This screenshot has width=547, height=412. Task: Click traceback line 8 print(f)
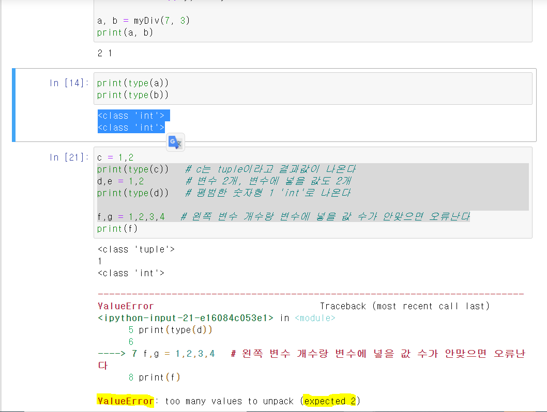coord(154,377)
